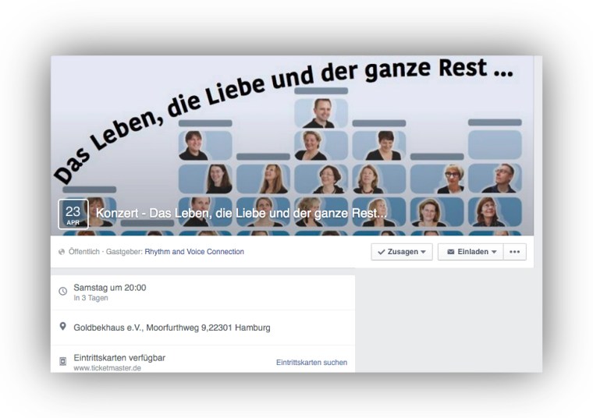Open the Rhythm and Voice Connection host link
The height and width of the screenshot is (418, 593).
[x=194, y=252]
